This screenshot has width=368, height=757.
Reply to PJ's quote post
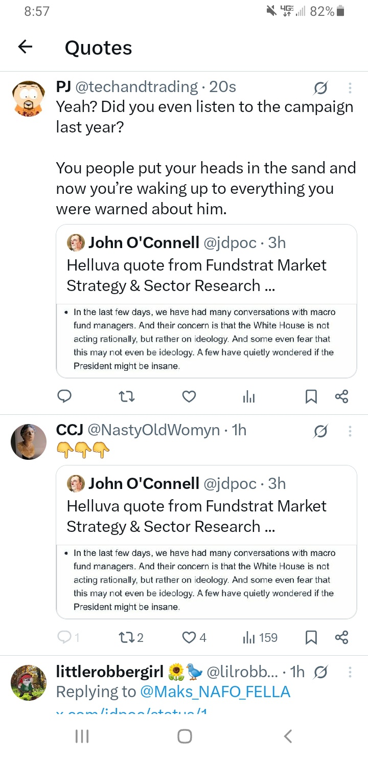click(x=64, y=396)
